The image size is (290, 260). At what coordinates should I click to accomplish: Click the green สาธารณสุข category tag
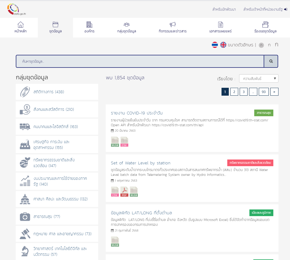tap(264, 113)
